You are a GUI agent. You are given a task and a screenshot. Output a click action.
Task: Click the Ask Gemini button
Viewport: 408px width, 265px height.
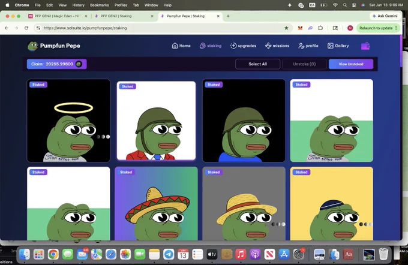tap(385, 16)
